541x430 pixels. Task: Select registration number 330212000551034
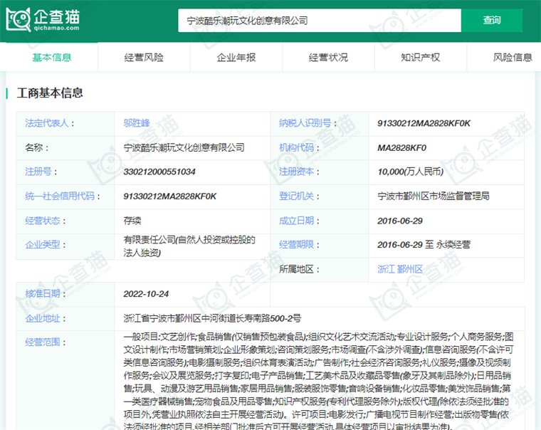159,172
